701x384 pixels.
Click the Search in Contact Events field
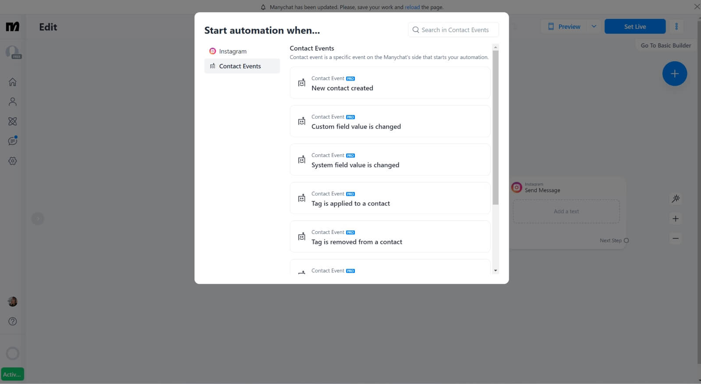click(x=453, y=30)
